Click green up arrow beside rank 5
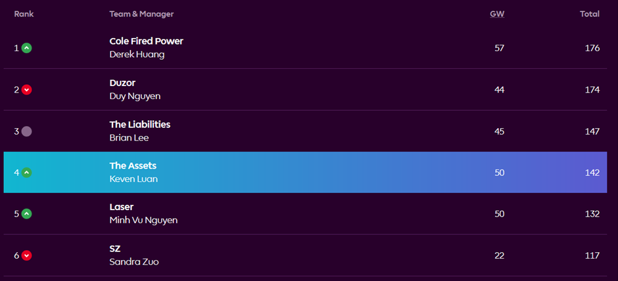Viewport: 618px width, 281px height. point(27,213)
